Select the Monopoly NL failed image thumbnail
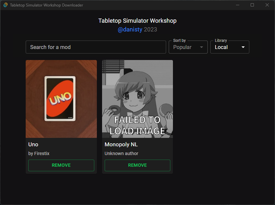Image resolution: width=275 pixels, height=205 pixels. pyautogui.click(x=137, y=99)
